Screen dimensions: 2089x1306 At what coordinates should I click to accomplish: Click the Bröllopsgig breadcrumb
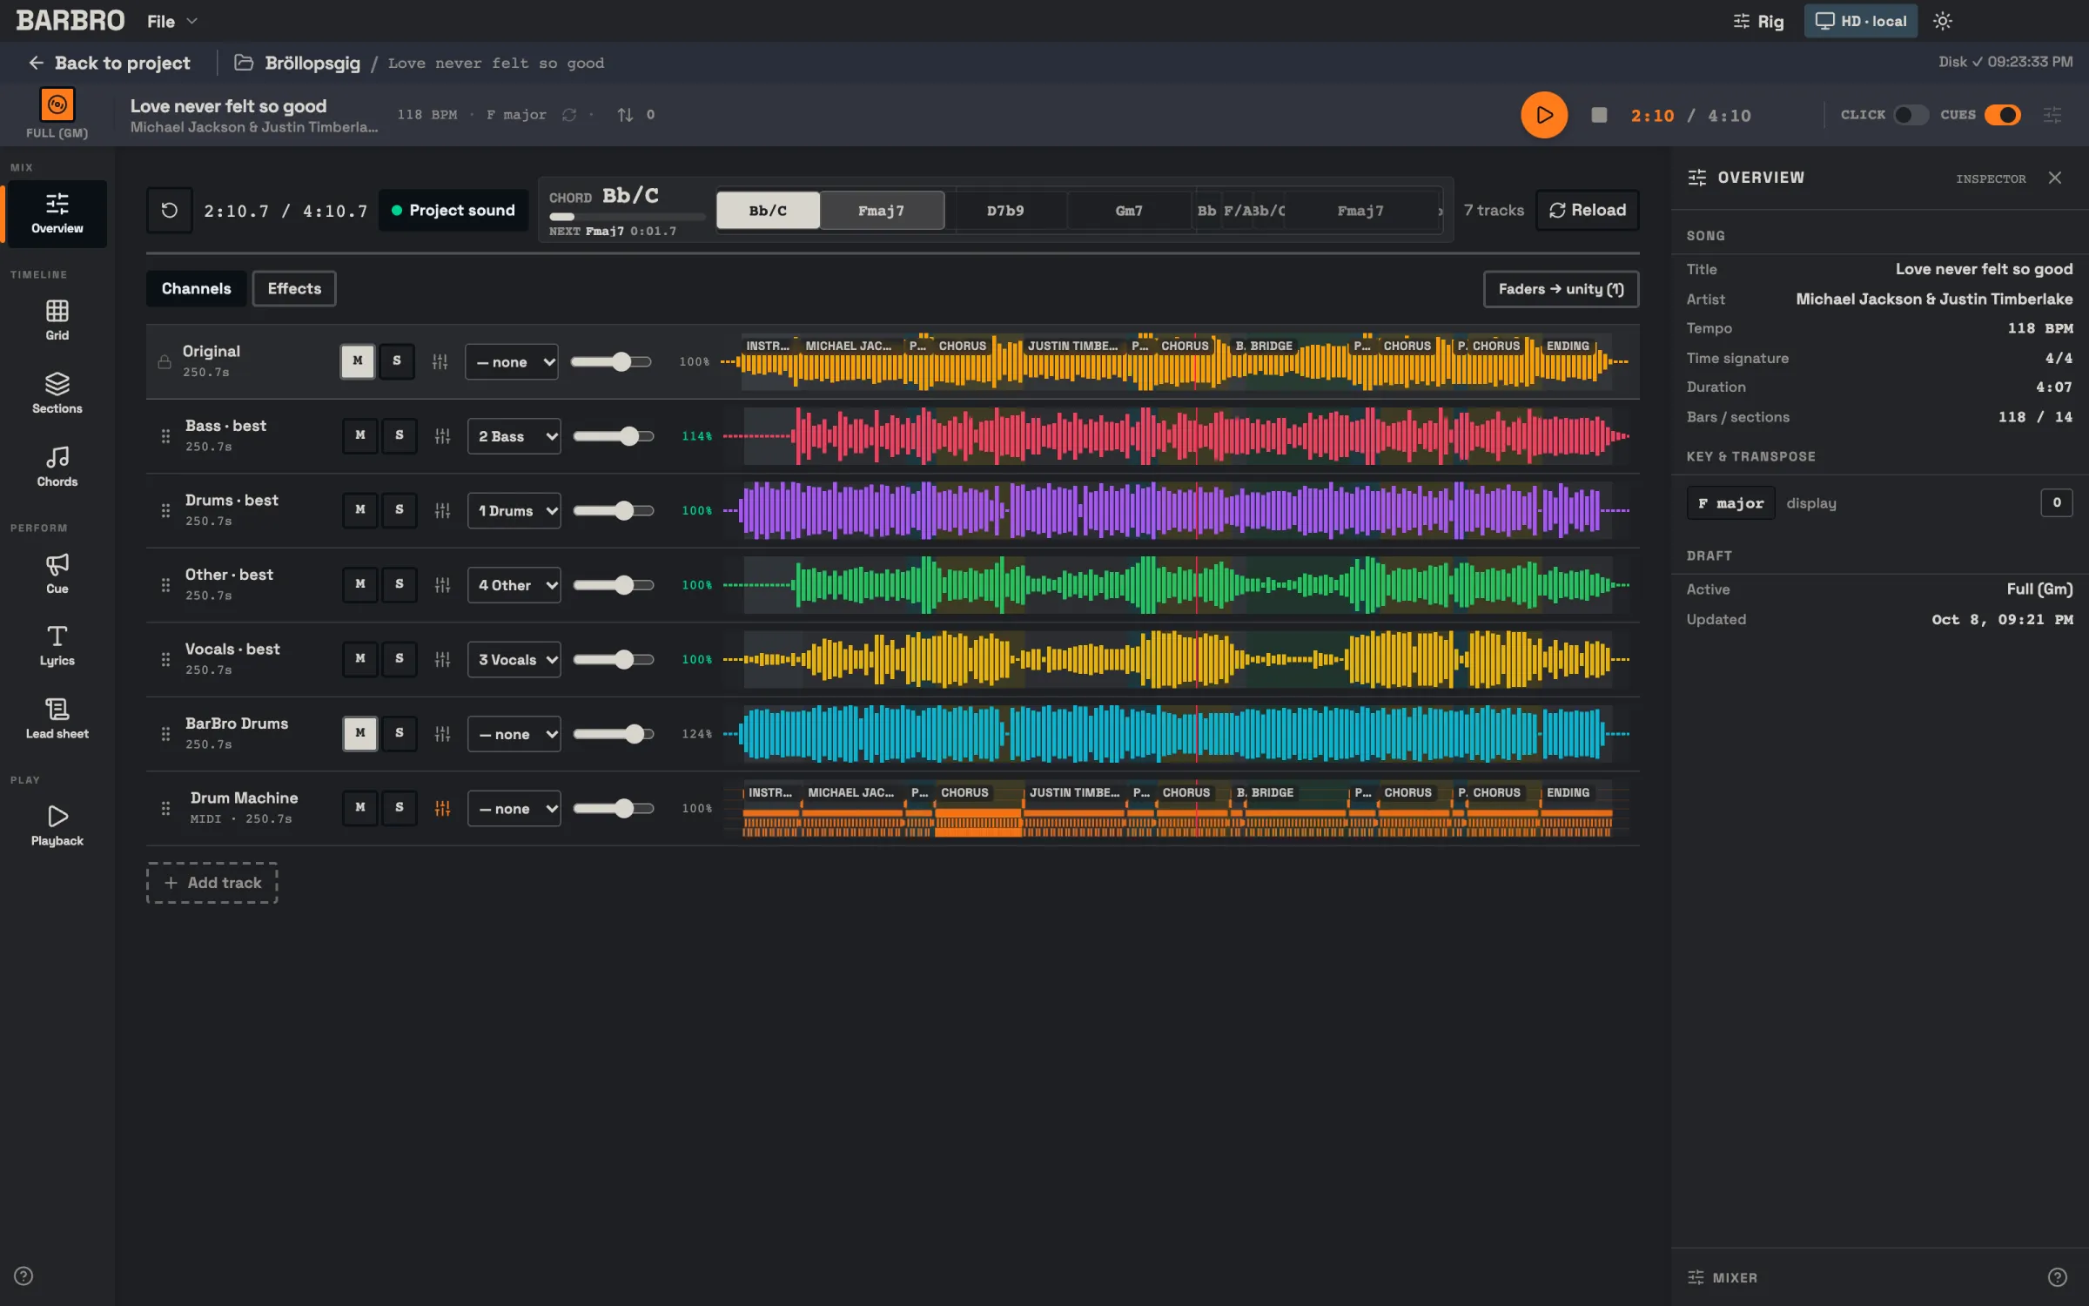(312, 63)
